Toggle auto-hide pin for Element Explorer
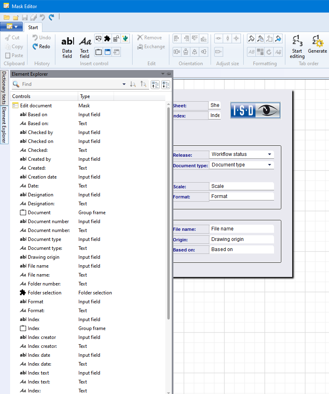329x394 pixels. 169,74
